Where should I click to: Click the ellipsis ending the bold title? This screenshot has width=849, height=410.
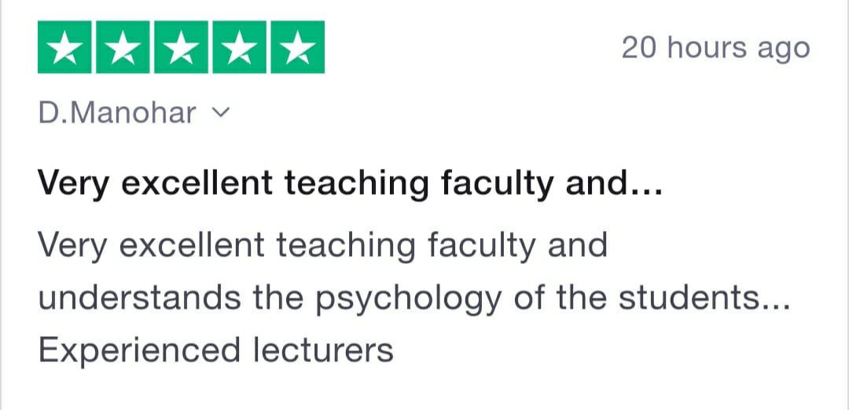coord(646,187)
